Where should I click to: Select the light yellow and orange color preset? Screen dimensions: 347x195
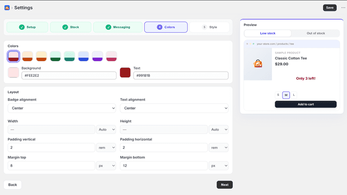(x=41, y=56)
